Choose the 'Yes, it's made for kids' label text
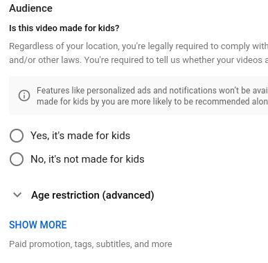The width and height of the screenshot is (268, 263). point(80,136)
